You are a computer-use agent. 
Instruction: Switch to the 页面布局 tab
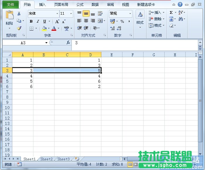tap(61, 5)
